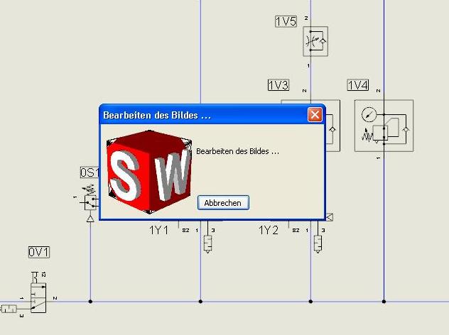Click junction node below 1Y2 line

(x=310, y=301)
